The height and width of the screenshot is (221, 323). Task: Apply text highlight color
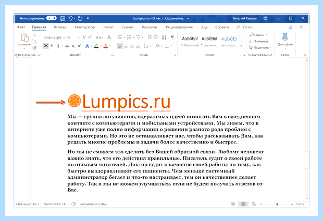(x=96, y=46)
